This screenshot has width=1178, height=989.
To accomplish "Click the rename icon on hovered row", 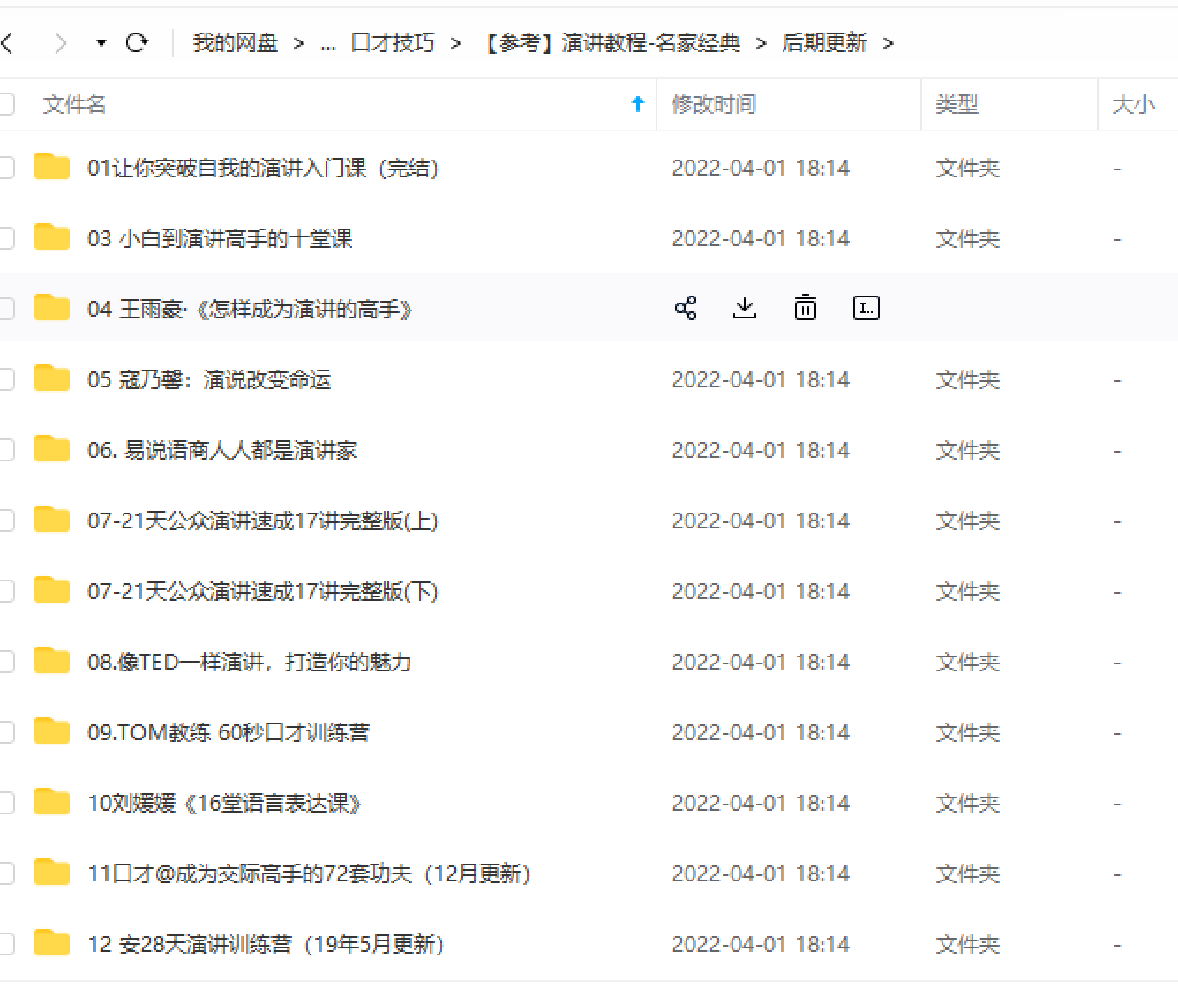I will [866, 308].
